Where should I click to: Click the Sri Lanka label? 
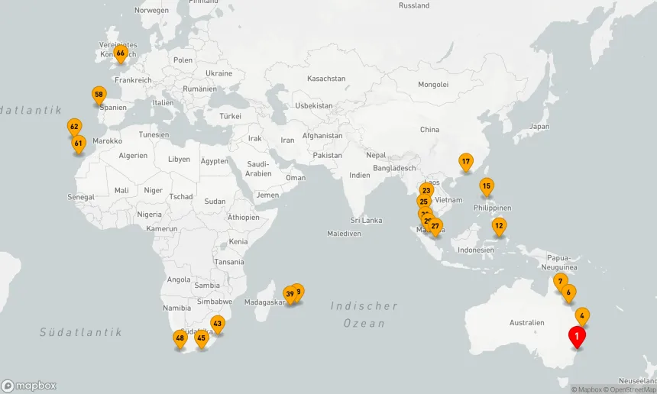tap(366, 220)
